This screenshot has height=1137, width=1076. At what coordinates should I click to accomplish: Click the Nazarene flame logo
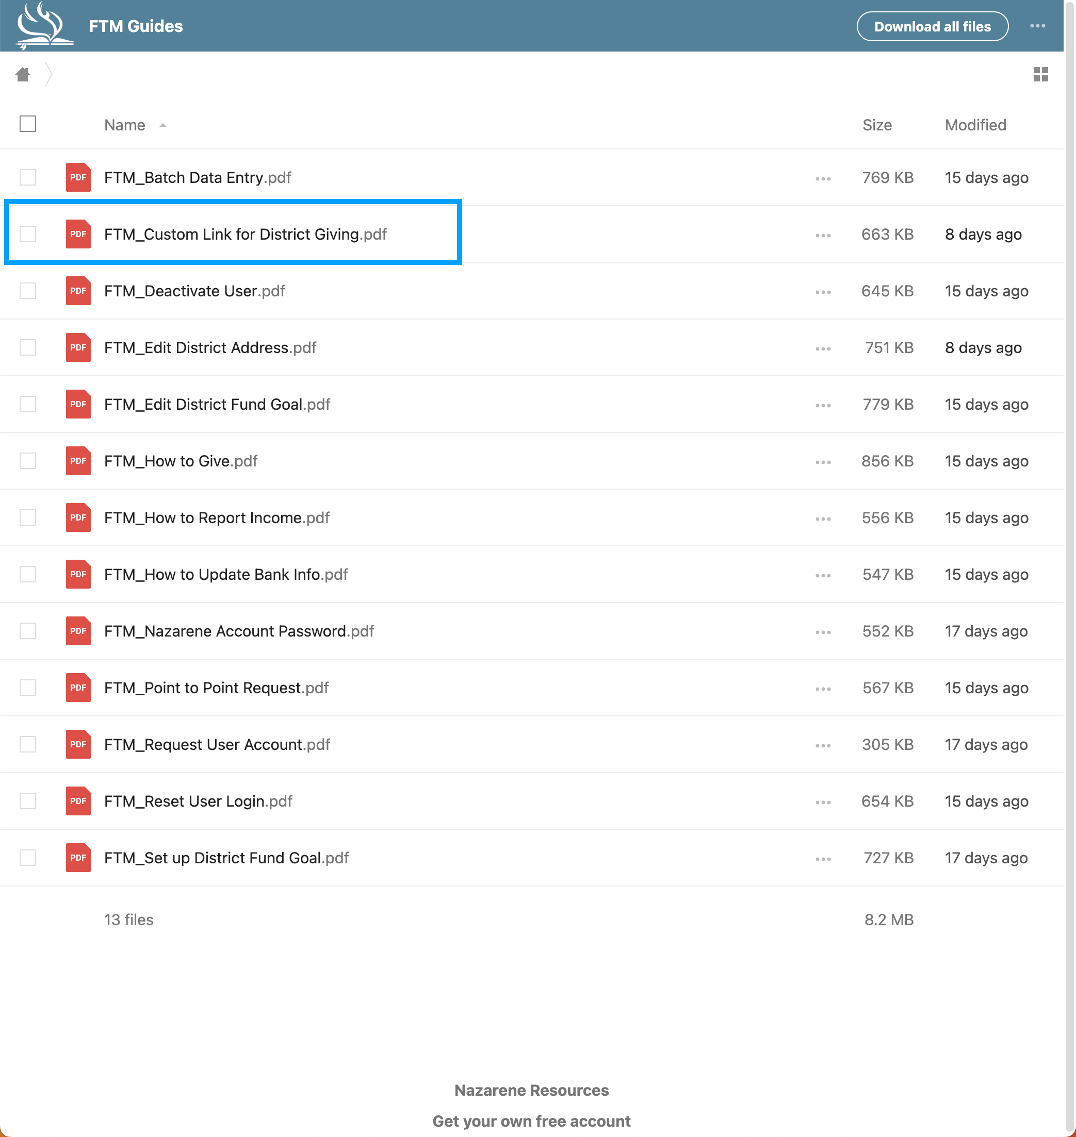tap(44, 26)
